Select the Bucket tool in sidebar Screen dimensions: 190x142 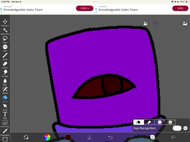click(x=5, y=99)
